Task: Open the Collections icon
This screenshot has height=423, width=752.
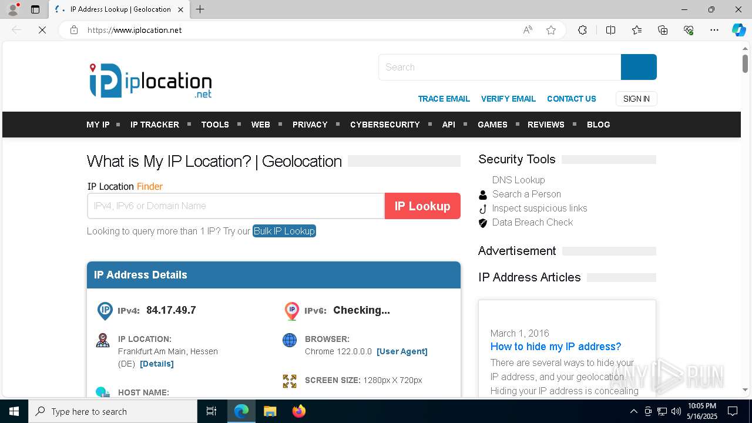Action: click(663, 30)
